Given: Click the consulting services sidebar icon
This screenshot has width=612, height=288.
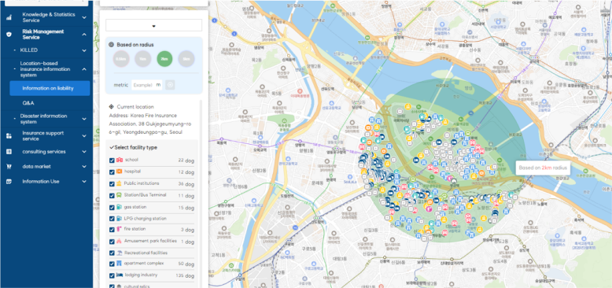Looking at the screenshot, I should coord(9,151).
